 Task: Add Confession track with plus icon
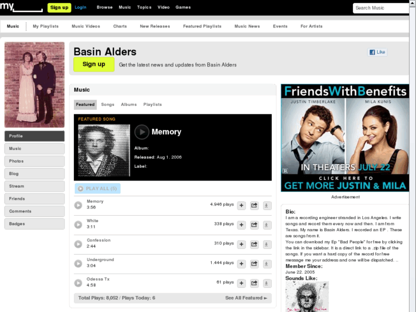point(241,244)
